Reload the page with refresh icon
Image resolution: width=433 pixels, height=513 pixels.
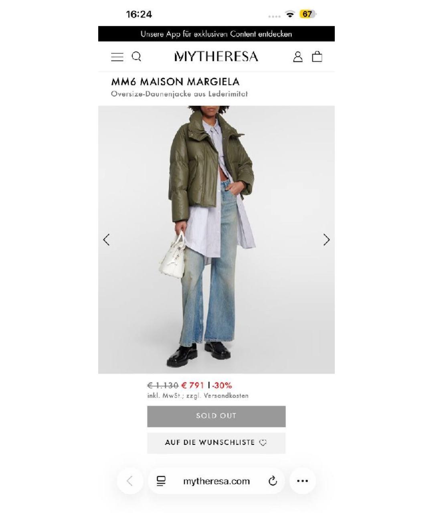click(273, 481)
